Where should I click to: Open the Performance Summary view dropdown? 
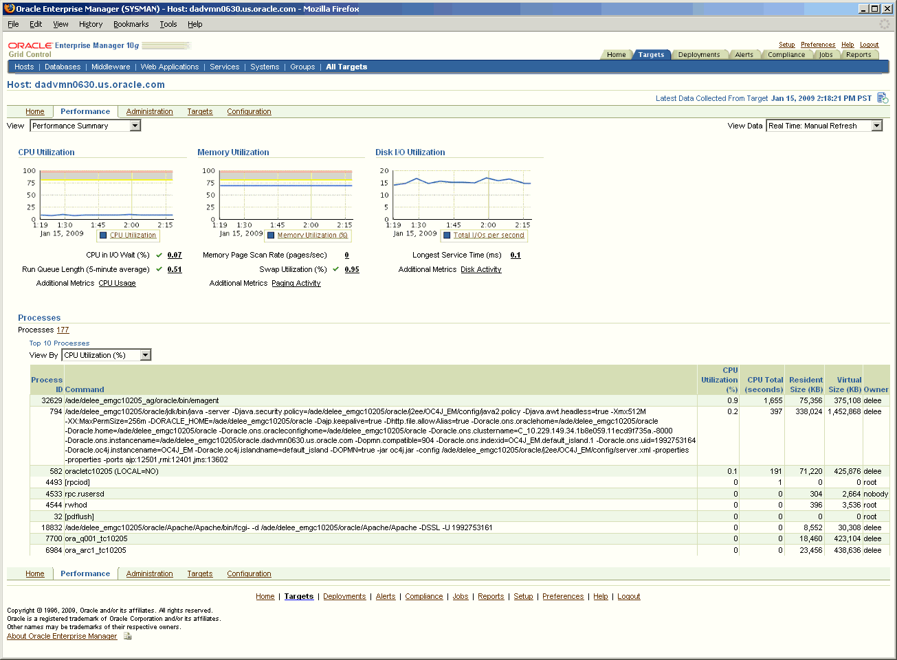point(136,126)
